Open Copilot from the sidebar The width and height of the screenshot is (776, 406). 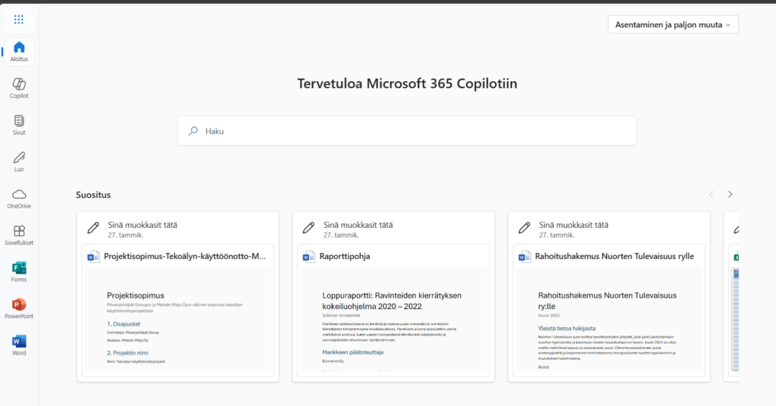pyautogui.click(x=19, y=88)
